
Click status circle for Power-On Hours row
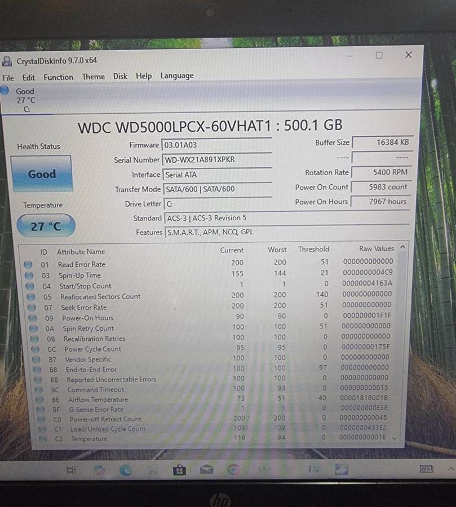[x=32, y=318]
